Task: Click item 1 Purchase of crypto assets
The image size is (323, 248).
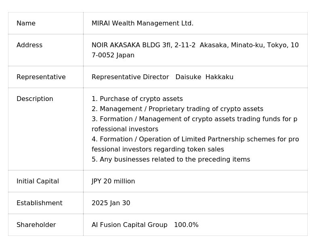Action: (137, 99)
